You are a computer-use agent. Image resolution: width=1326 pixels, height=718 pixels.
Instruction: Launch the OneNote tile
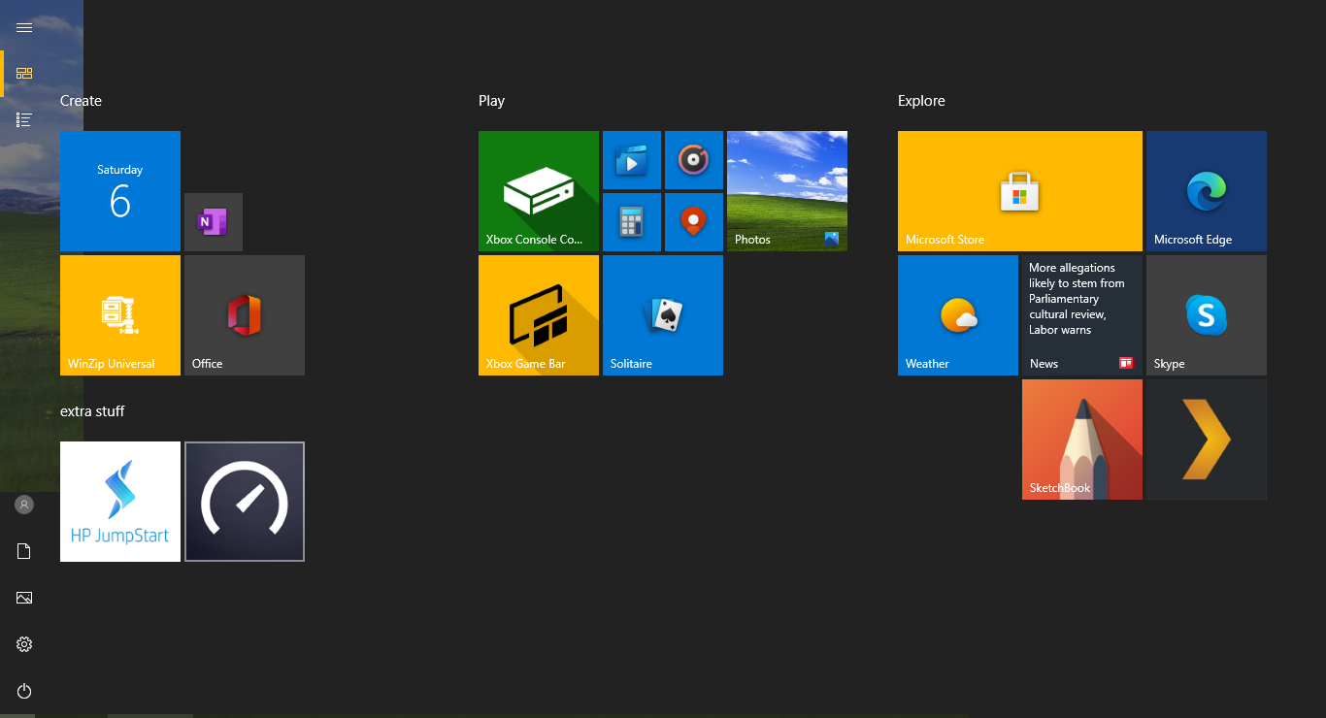point(214,222)
